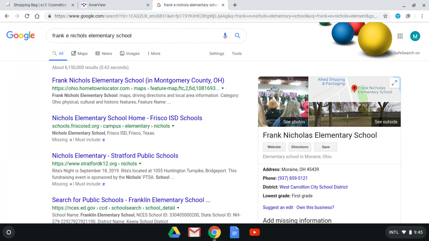Click Own this business?
This screenshot has width=429, height=241.
tap(315, 208)
